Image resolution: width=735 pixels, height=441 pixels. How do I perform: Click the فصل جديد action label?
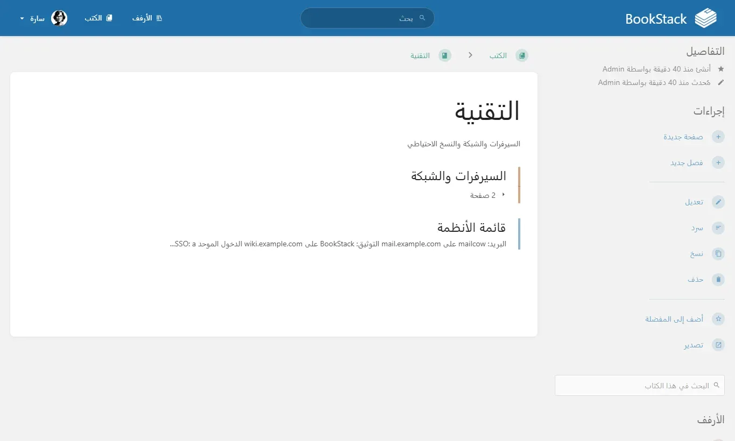point(687,162)
